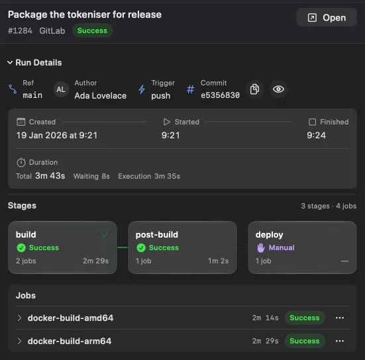Click the finished time 9:24

pyautogui.click(x=316, y=136)
